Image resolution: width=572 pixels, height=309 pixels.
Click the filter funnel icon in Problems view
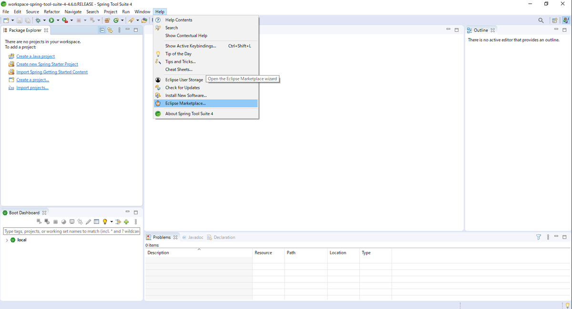(539, 237)
